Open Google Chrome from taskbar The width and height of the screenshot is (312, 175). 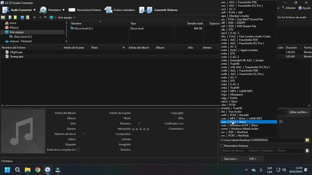tap(38, 170)
